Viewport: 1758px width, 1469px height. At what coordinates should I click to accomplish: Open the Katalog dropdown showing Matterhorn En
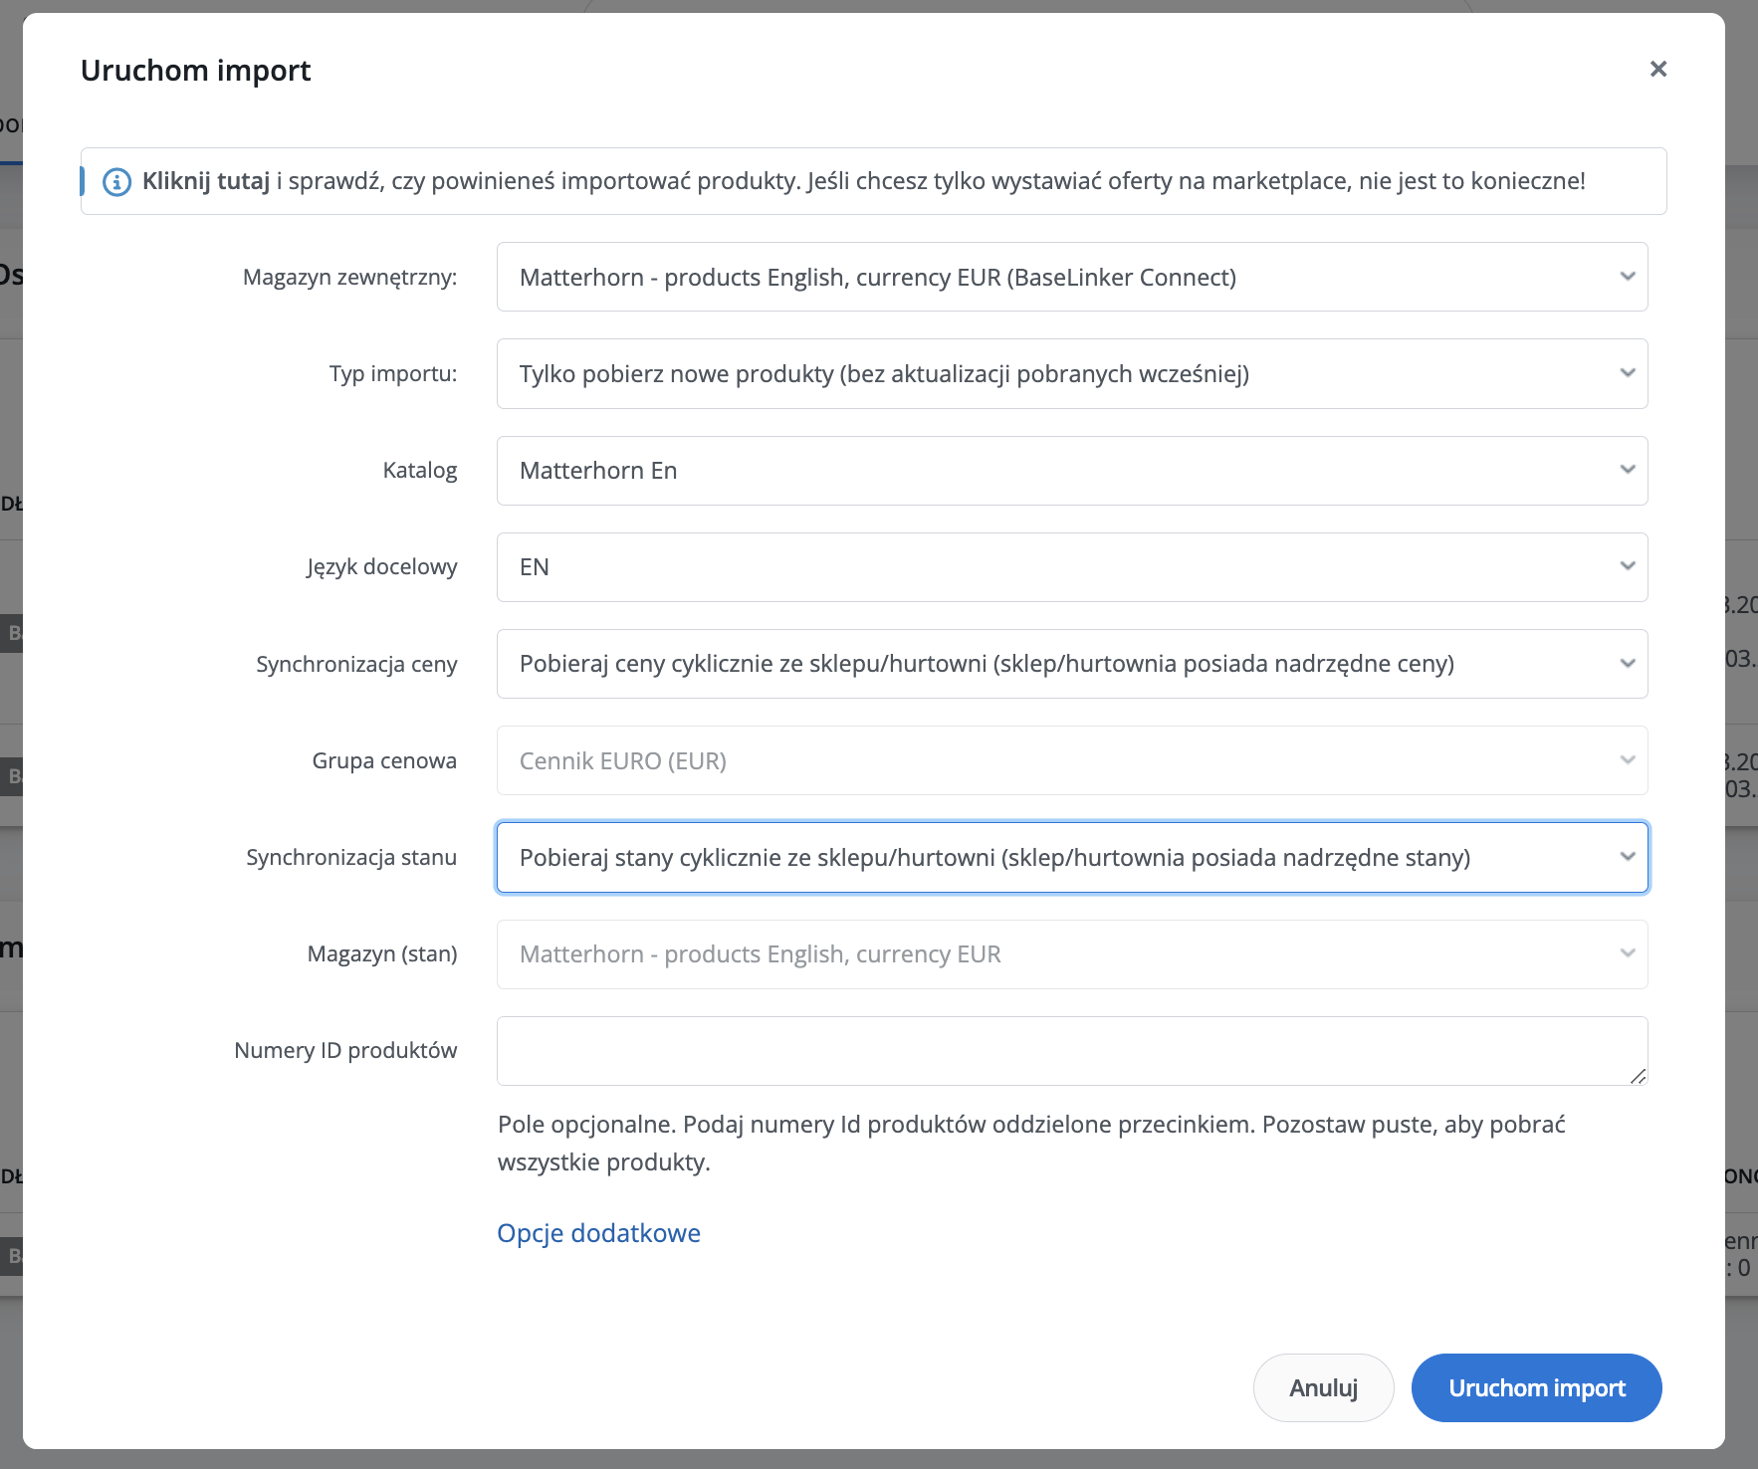pyautogui.click(x=1072, y=470)
